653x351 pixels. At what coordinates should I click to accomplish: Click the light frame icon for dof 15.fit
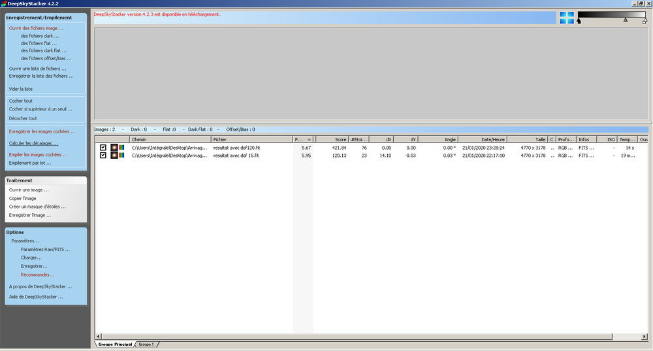[114, 156]
